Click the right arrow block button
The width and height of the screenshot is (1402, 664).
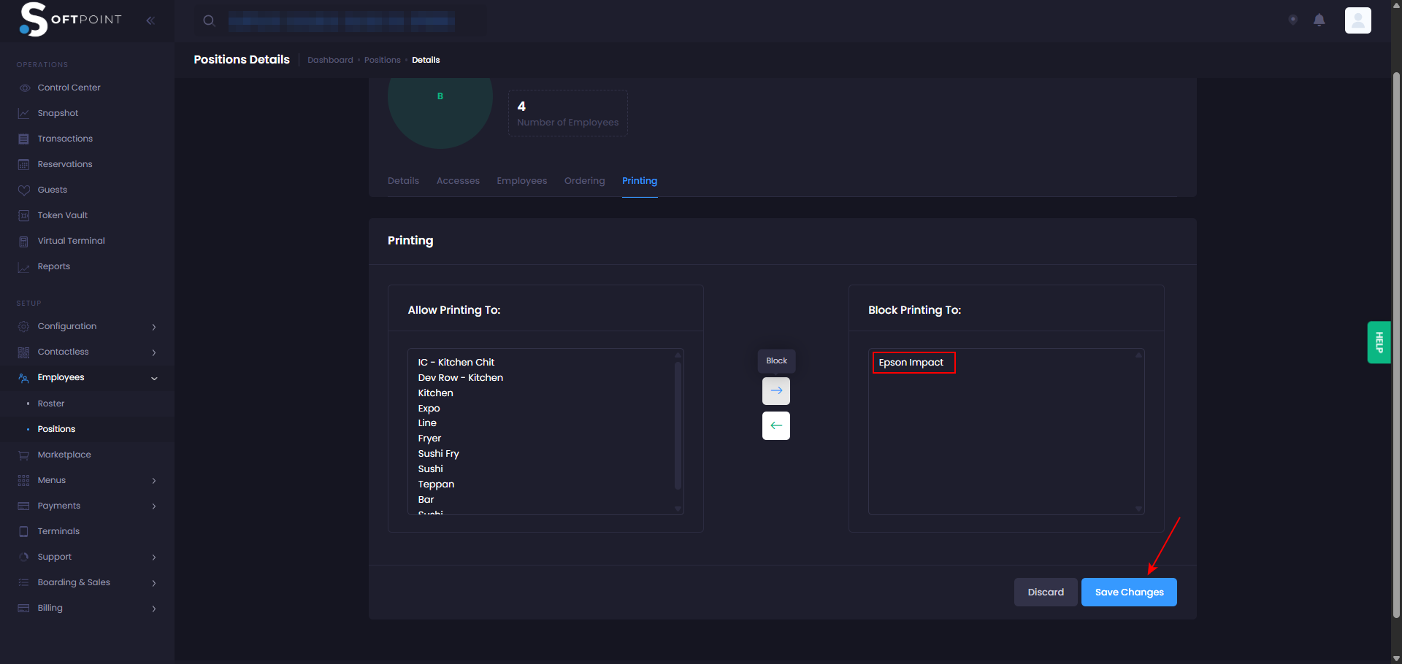tap(775, 391)
